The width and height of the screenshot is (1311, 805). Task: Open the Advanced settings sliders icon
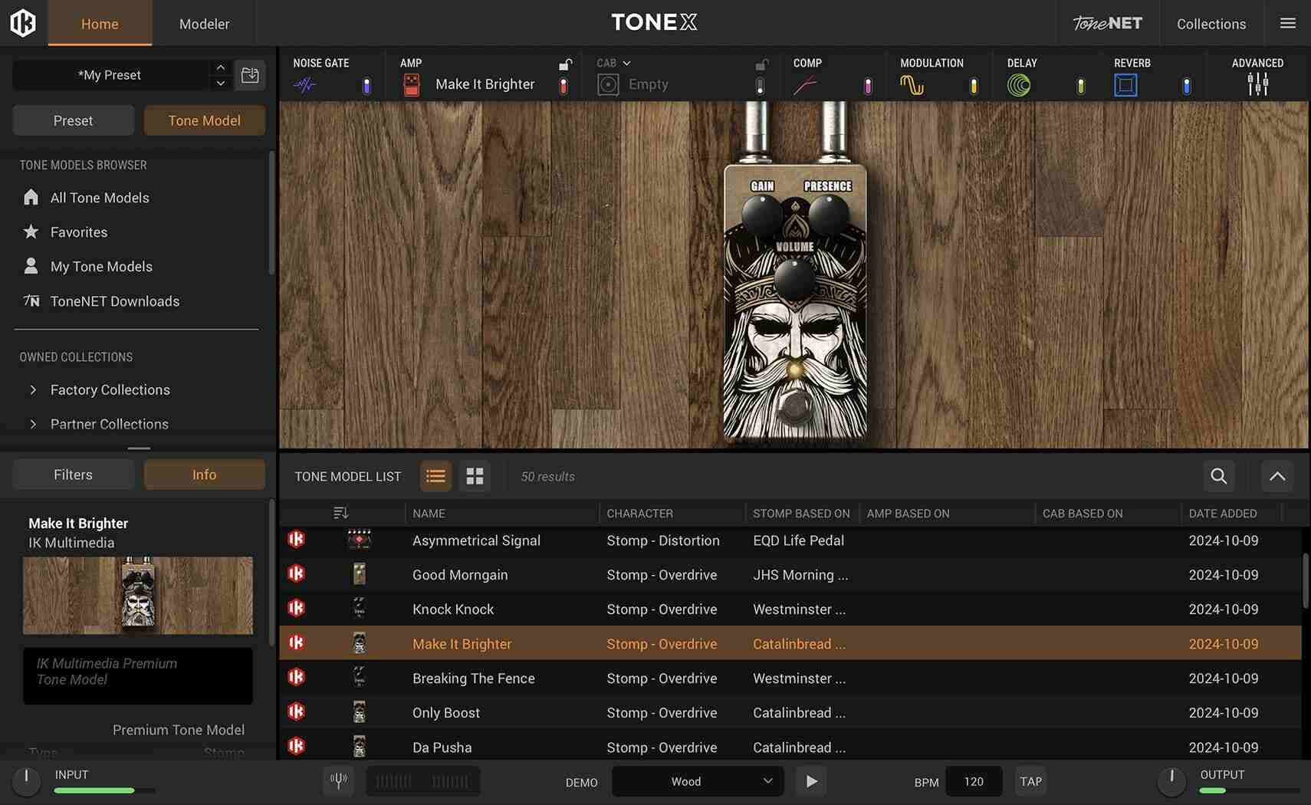pyautogui.click(x=1257, y=84)
